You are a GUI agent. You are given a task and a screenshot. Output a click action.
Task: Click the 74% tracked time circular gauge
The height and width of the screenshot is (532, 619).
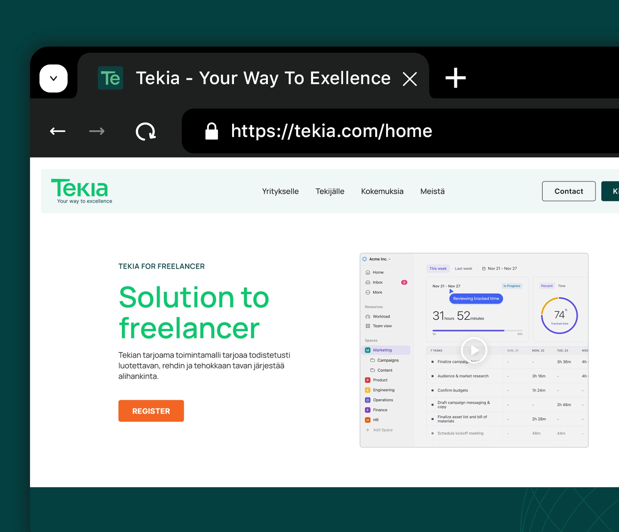(x=559, y=316)
